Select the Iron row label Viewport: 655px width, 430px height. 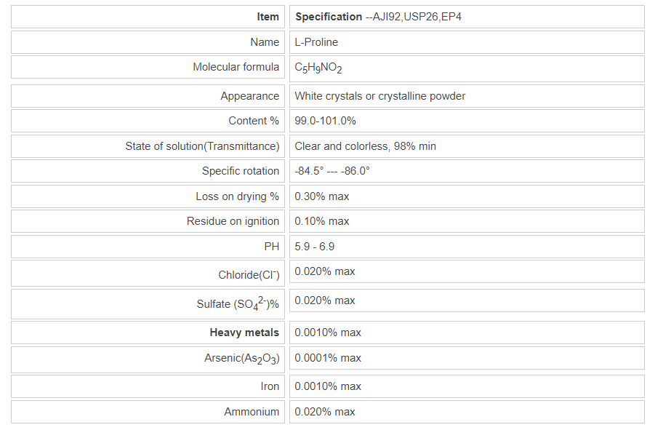[x=270, y=386]
